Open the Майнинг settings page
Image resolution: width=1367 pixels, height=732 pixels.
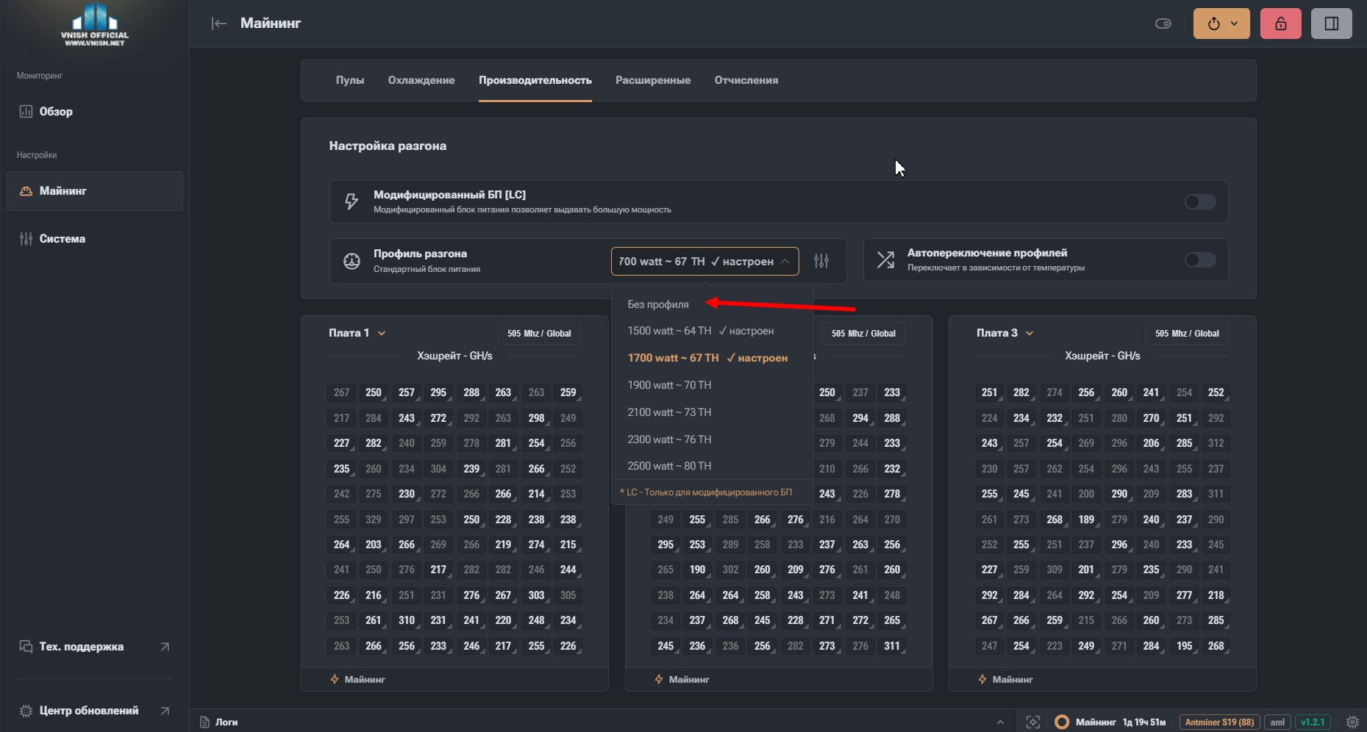94,191
